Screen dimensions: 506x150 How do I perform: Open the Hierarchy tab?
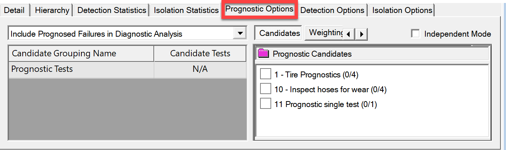click(x=52, y=10)
